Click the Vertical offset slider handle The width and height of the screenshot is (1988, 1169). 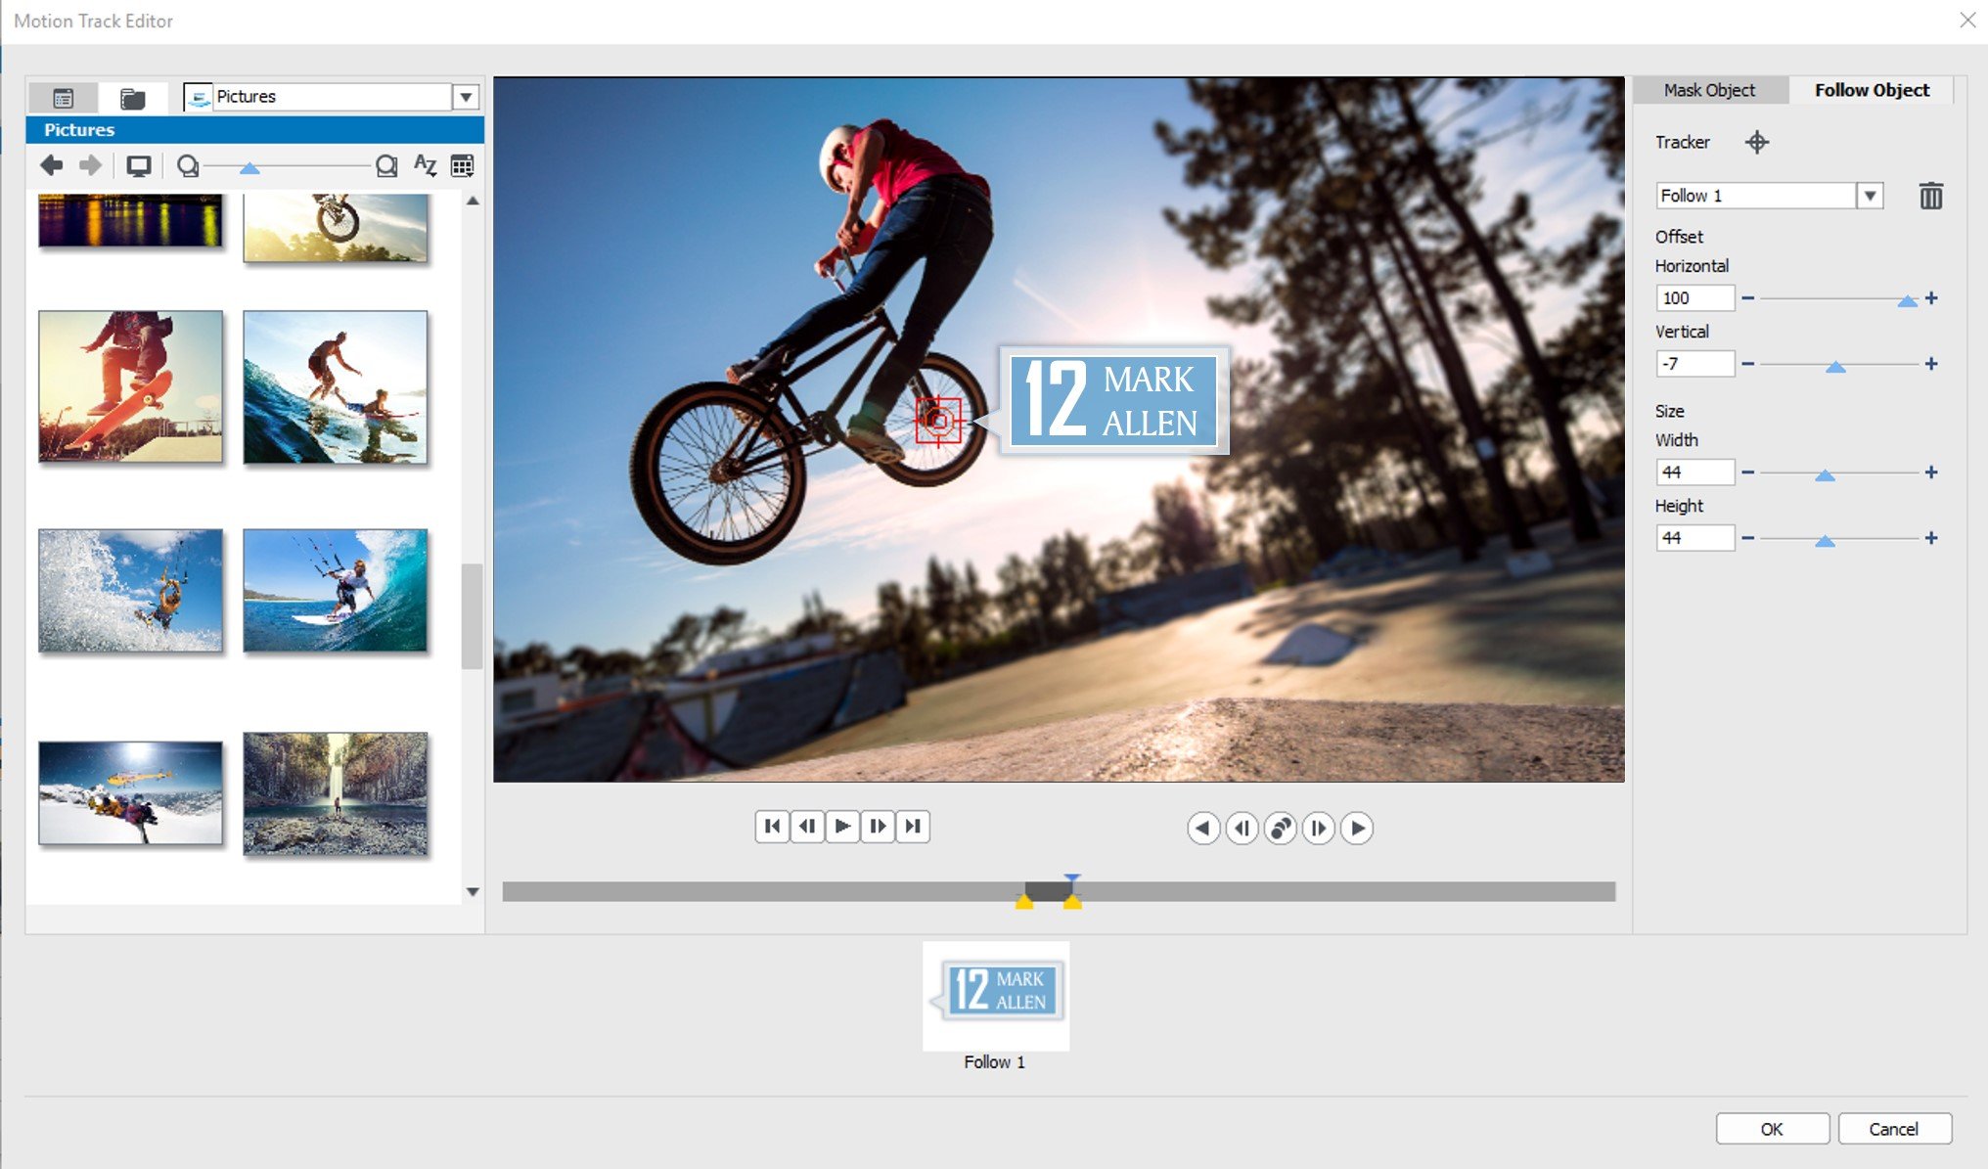click(1835, 367)
